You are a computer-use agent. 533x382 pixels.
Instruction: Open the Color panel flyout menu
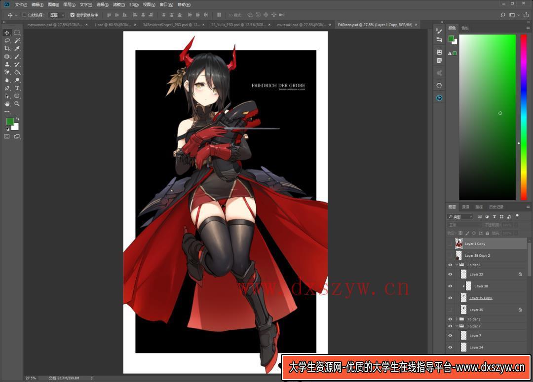pos(528,28)
